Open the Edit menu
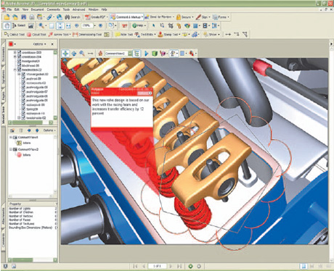The height and width of the screenshot is (271, 334). 17,9
